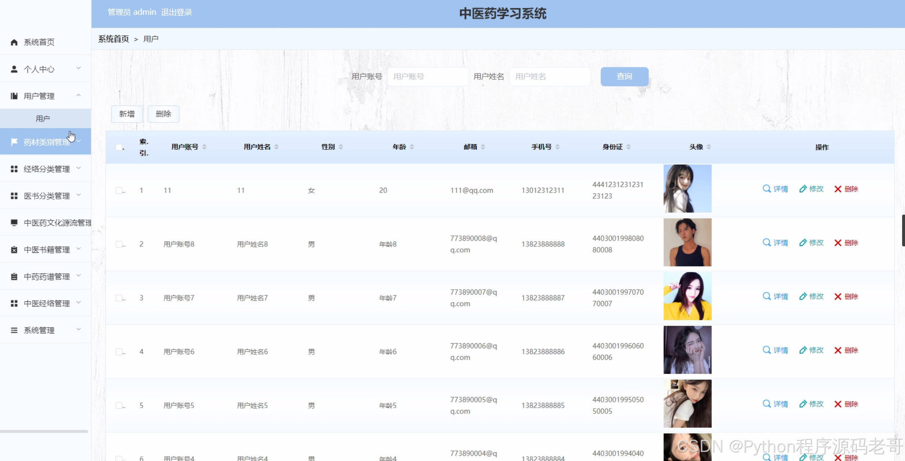Viewport: 905px width, 461px height.
Task: Click the red X 删除 icon for 用户账号7
Action: [838, 296]
